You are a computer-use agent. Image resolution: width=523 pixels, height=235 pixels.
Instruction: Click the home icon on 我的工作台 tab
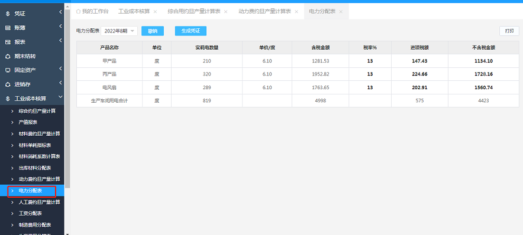coord(78,11)
